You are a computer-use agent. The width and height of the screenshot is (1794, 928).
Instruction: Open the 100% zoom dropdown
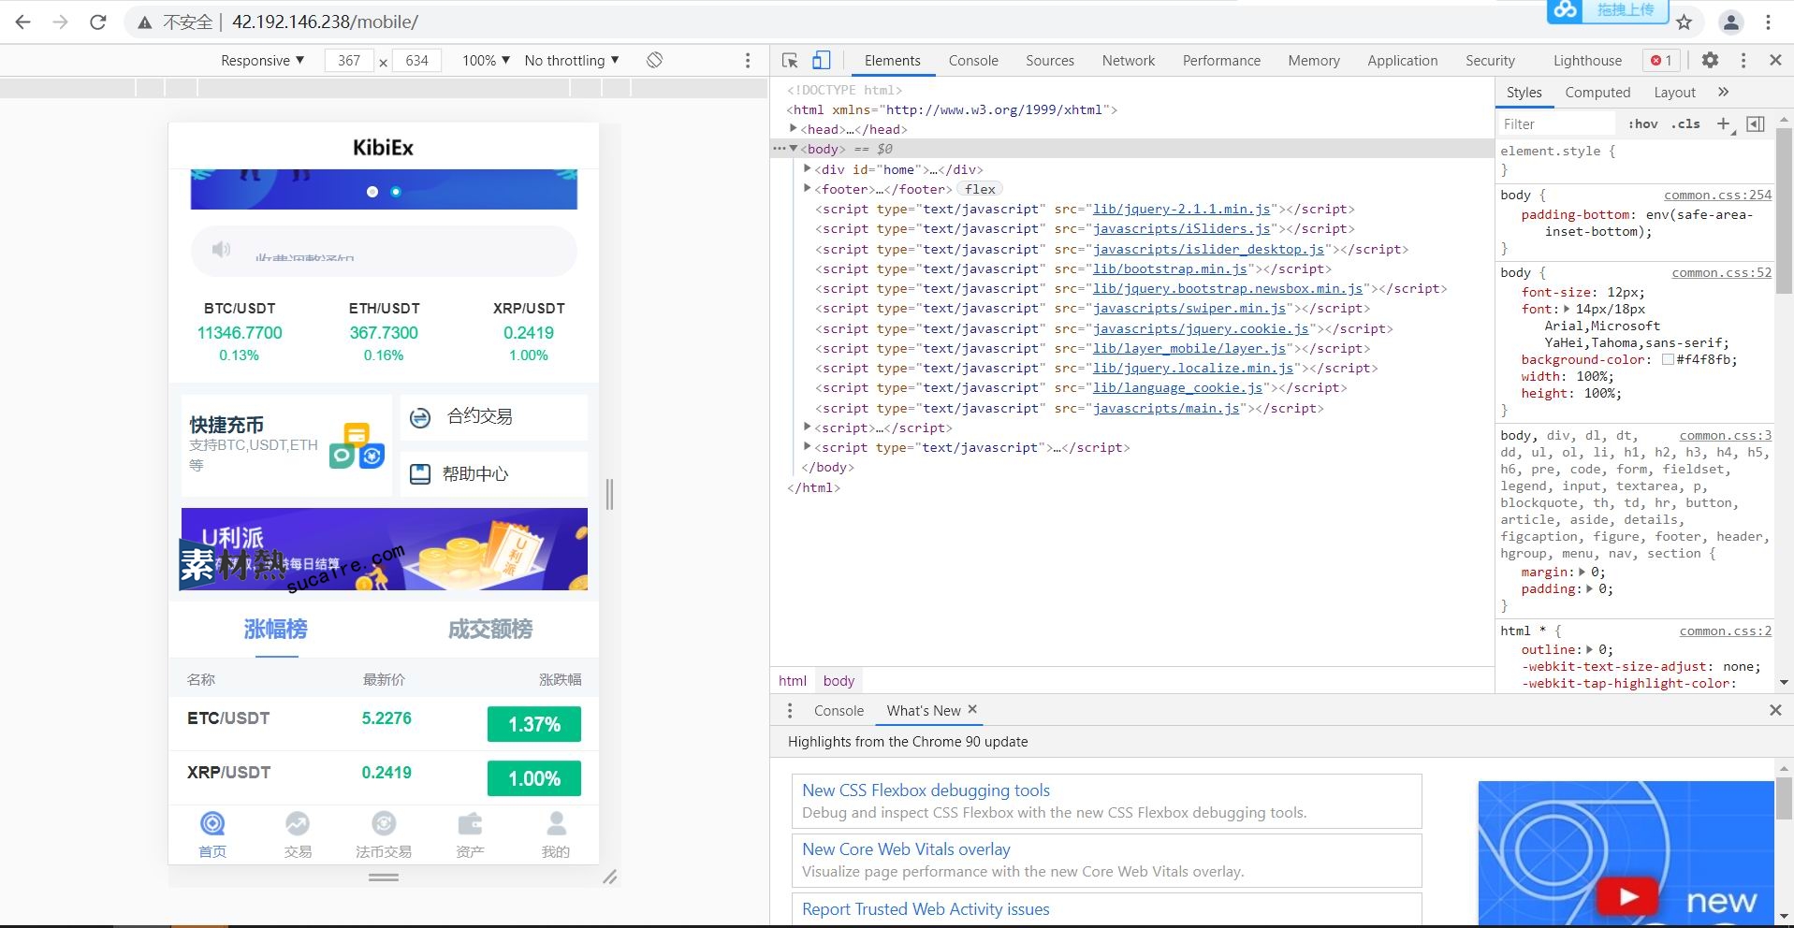coord(486,60)
